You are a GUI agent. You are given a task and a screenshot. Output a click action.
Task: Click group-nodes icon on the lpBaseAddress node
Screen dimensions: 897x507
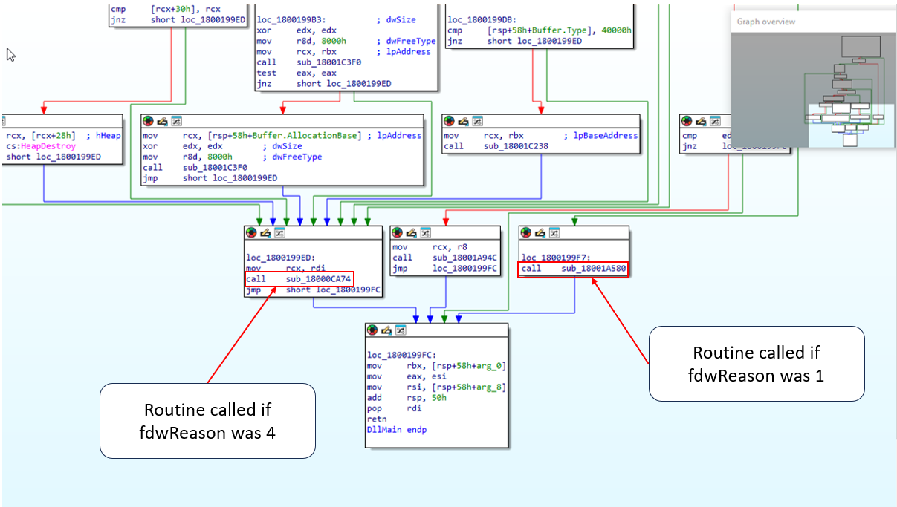[477, 121]
